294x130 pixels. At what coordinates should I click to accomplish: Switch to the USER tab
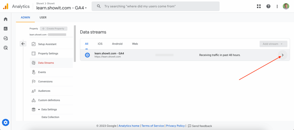tap(43, 17)
